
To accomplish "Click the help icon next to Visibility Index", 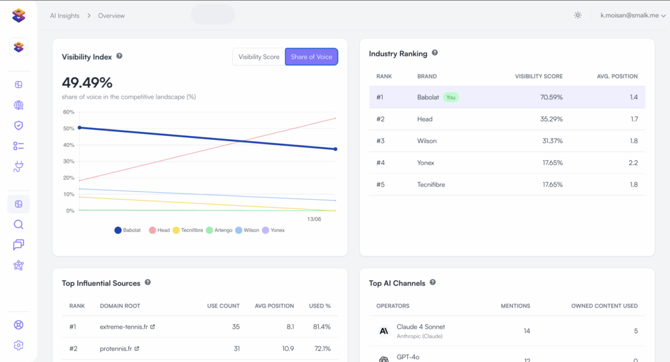I will (119, 56).
